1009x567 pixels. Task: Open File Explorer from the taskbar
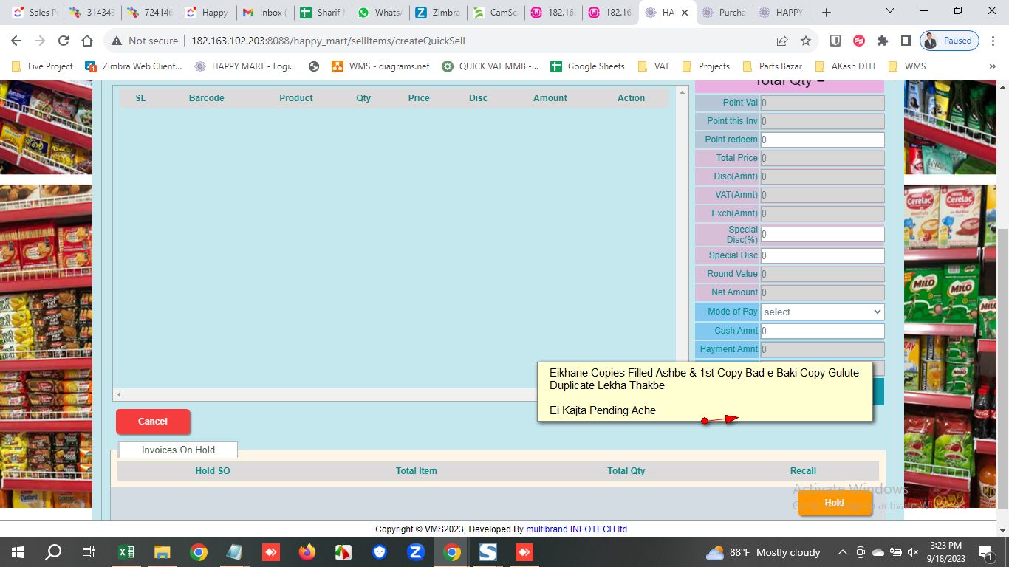[162, 552]
